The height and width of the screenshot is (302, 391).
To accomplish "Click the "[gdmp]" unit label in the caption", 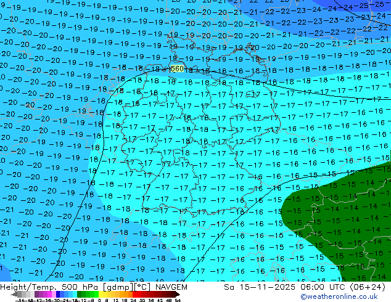I will pyautogui.click(x=119, y=287).
